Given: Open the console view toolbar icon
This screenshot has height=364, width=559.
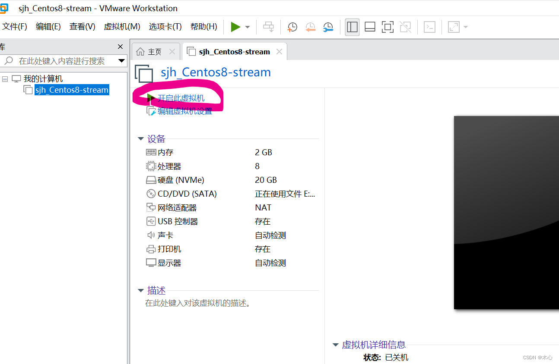Looking at the screenshot, I should 429,27.
